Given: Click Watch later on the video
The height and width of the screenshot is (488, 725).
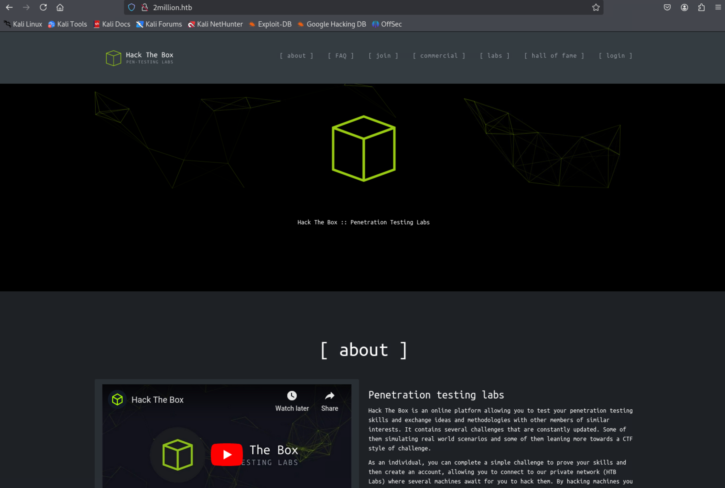Looking at the screenshot, I should coord(292,401).
